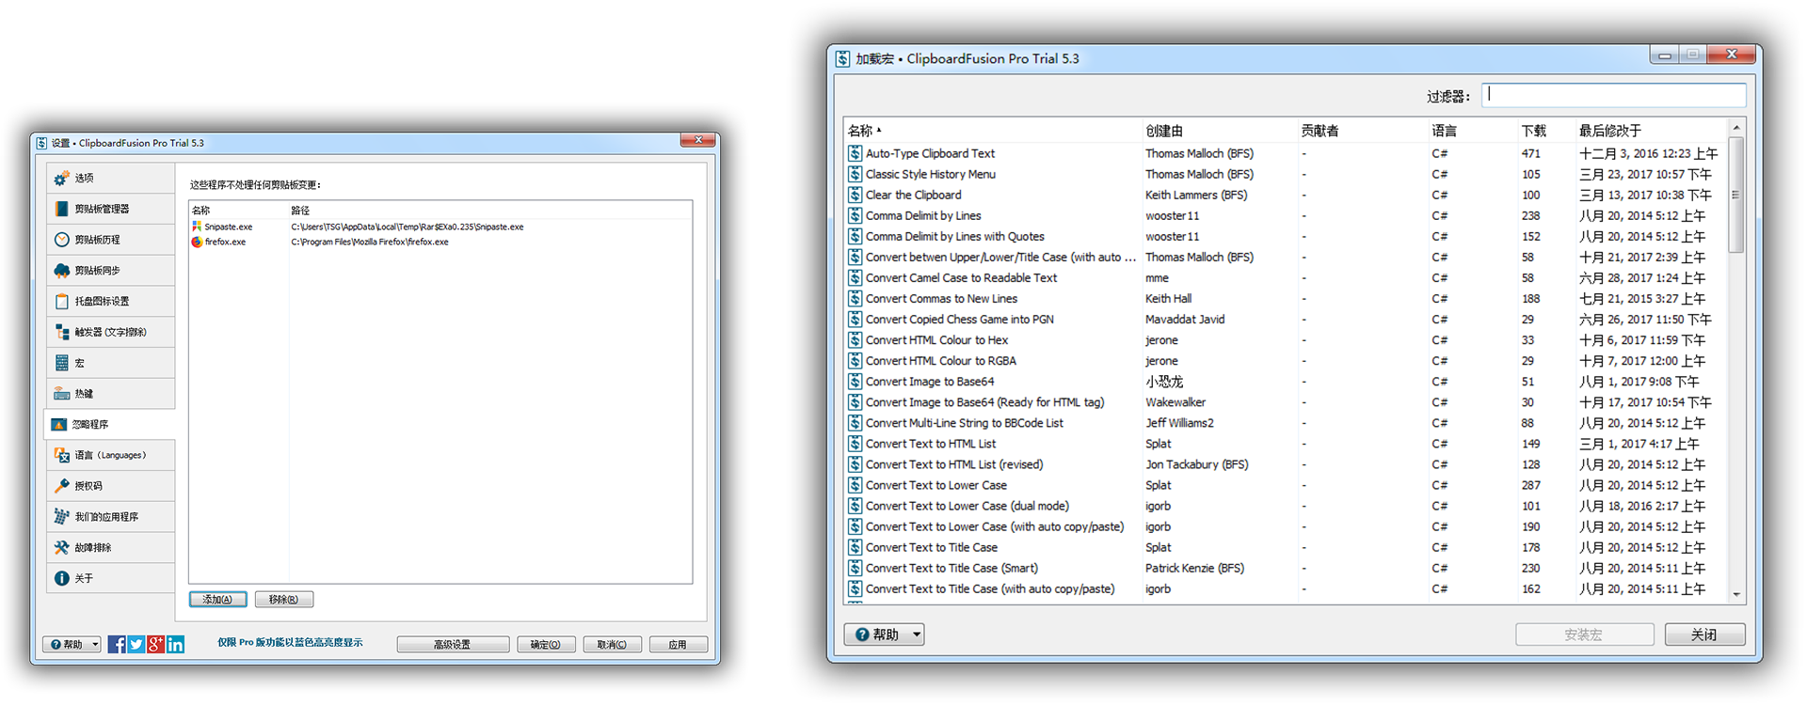
Task: Select Convert Text to Title Case (with auto copy/paste)
Action: 1285,589
